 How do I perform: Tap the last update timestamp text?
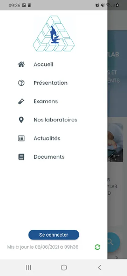tap(43, 247)
